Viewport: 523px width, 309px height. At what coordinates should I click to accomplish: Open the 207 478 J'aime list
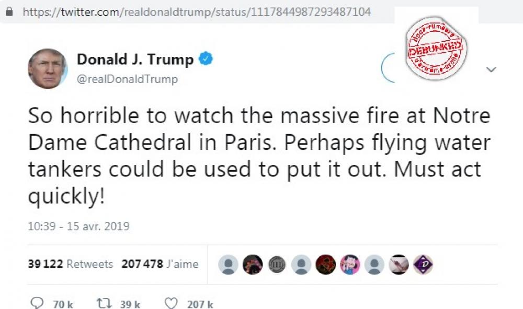160,264
